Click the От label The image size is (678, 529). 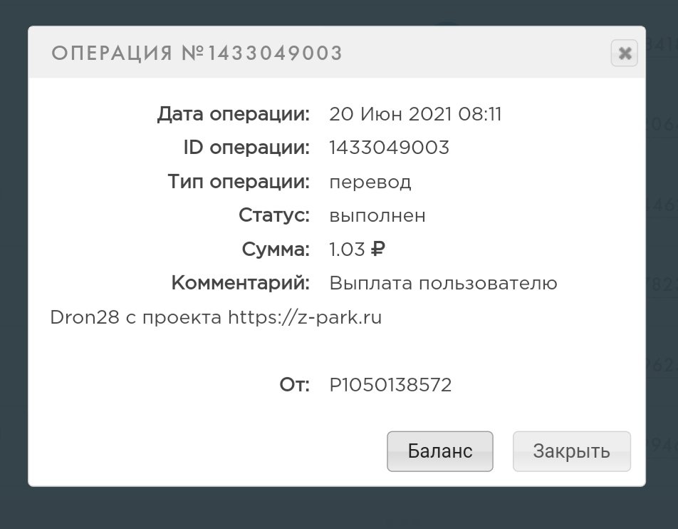click(294, 385)
